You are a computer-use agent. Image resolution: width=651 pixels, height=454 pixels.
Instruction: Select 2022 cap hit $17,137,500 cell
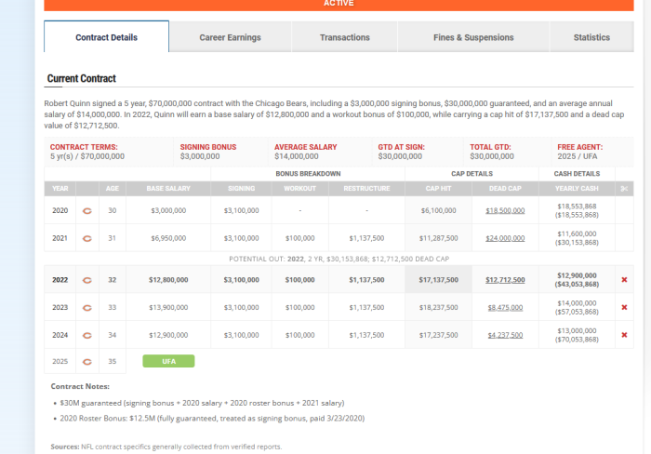[x=438, y=280]
